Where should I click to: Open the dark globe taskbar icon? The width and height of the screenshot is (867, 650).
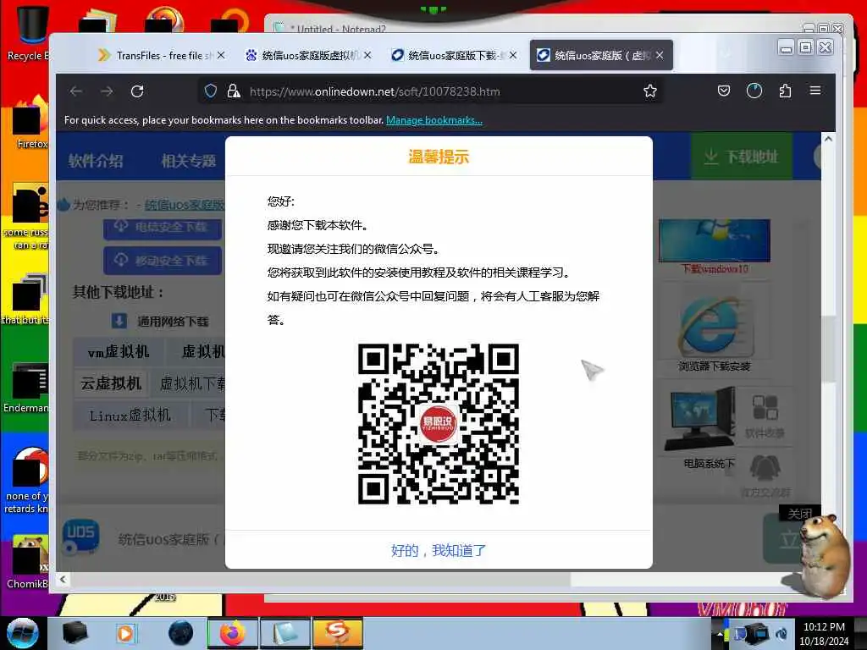tap(181, 633)
